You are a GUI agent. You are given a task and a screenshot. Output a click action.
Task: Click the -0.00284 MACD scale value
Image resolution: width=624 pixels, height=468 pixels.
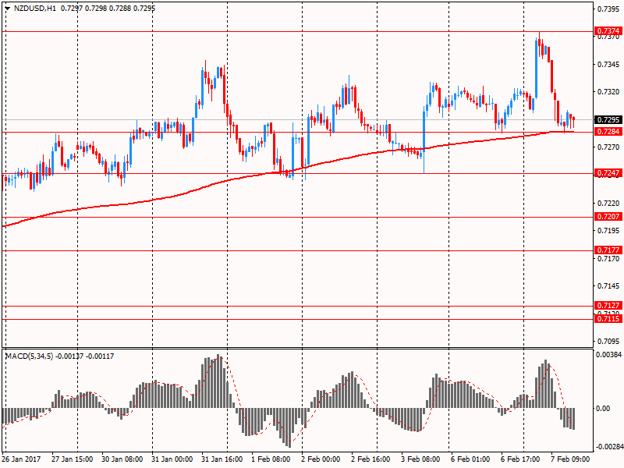608,448
